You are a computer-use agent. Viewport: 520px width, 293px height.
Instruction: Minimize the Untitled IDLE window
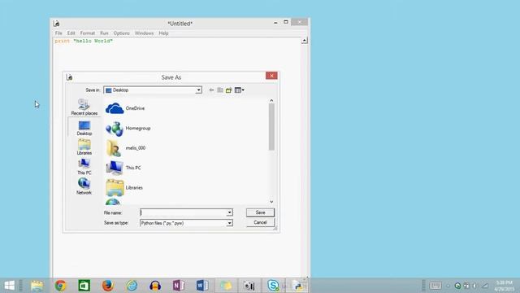275,23
